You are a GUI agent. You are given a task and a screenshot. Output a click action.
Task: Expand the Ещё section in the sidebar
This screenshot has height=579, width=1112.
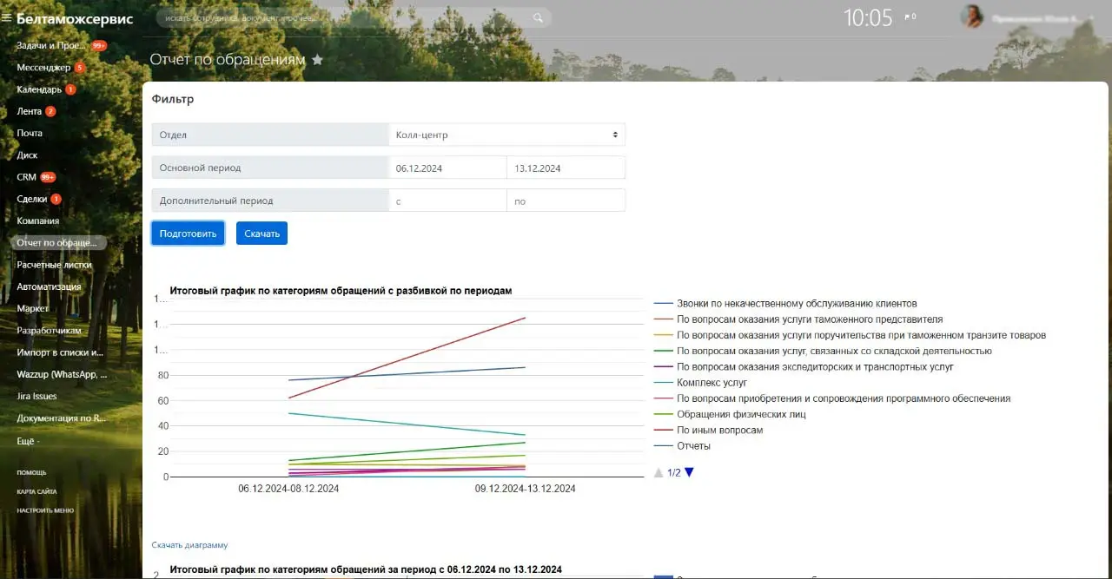pyautogui.click(x=28, y=440)
